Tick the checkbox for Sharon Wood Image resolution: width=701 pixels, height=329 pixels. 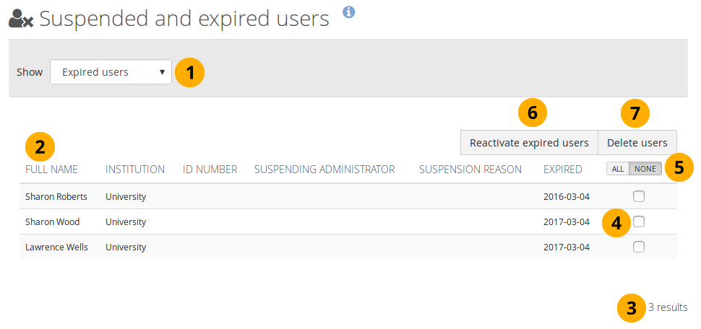point(638,221)
